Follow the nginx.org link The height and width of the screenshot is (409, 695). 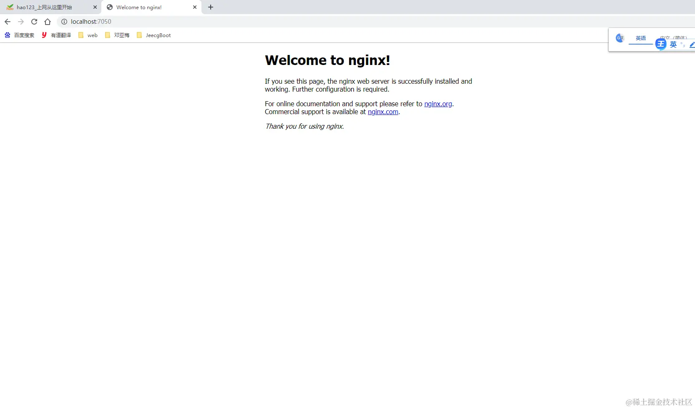pos(438,104)
